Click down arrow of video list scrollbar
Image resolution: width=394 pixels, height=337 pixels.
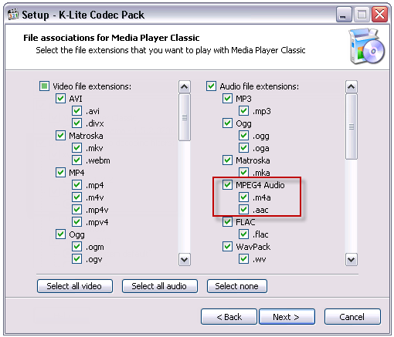pyautogui.click(x=185, y=259)
